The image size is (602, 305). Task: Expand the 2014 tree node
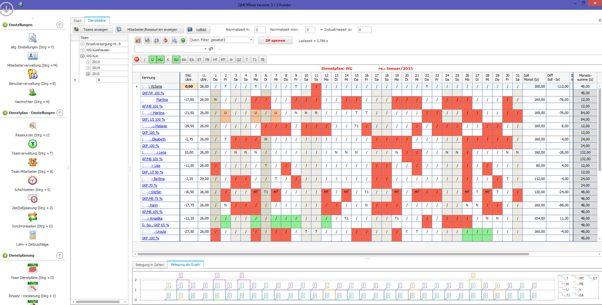[x=88, y=68]
